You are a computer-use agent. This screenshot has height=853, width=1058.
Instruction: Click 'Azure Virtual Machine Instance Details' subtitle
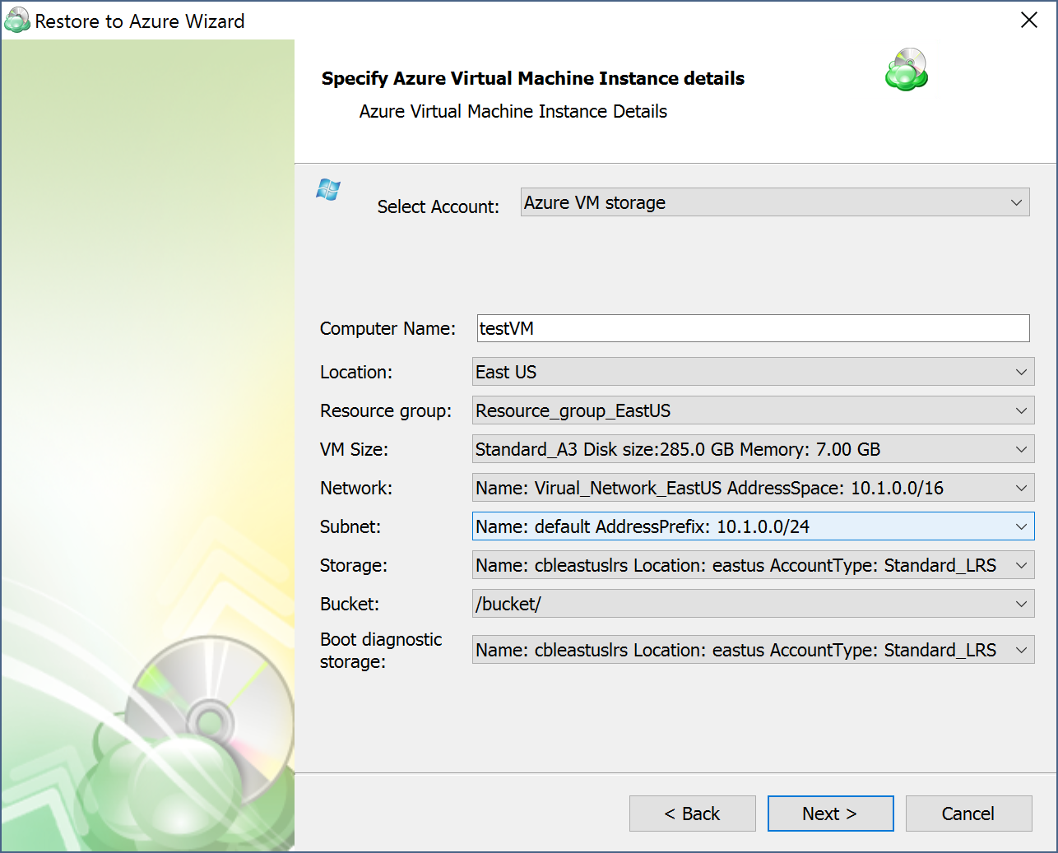click(x=513, y=111)
